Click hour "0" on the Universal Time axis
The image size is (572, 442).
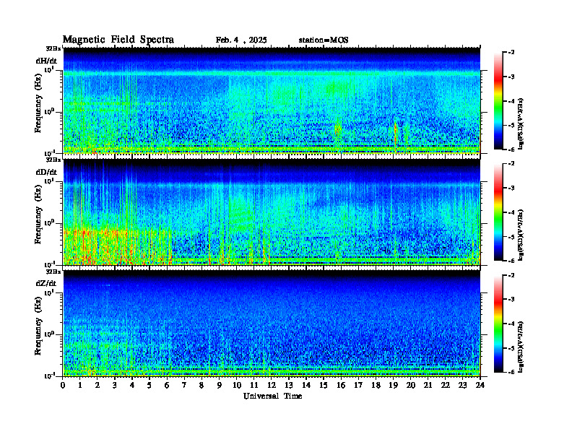63,385
